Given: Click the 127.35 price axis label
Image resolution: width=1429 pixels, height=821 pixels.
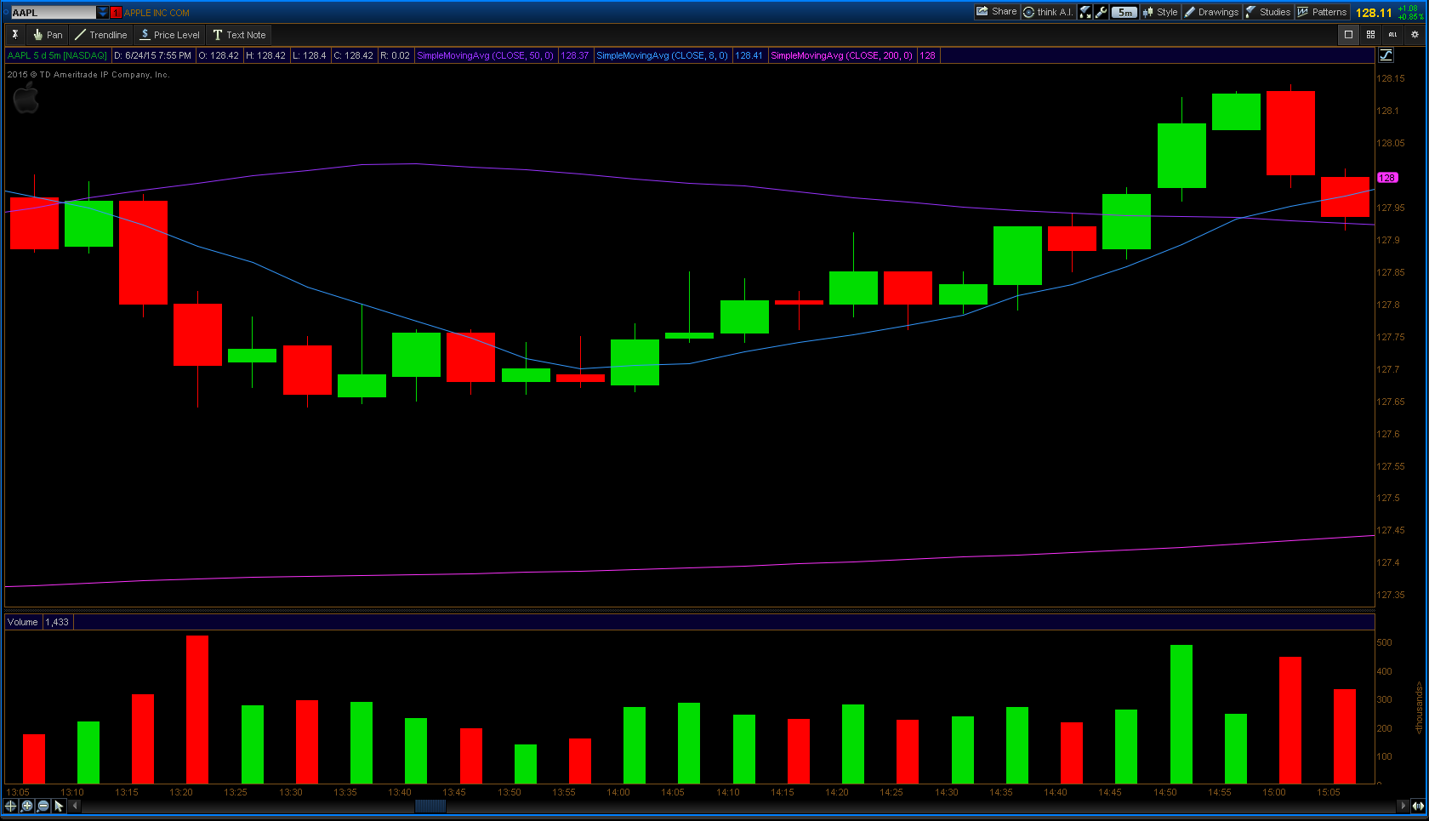Looking at the screenshot, I should click(x=1391, y=595).
